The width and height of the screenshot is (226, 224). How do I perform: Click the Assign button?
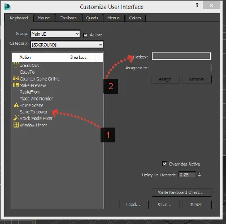pyautogui.click(x=166, y=79)
